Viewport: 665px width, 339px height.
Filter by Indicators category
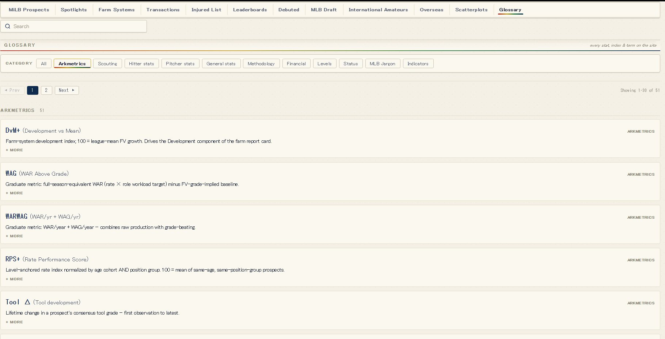pyautogui.click(x=418, y=63)
